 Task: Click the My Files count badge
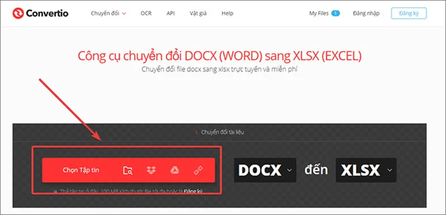(336, 13)
